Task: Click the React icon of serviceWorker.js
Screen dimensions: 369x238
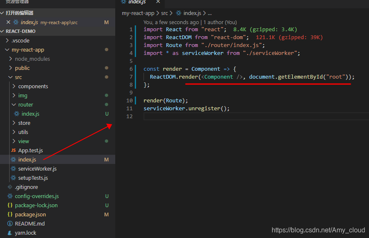Action: point(13,169)
